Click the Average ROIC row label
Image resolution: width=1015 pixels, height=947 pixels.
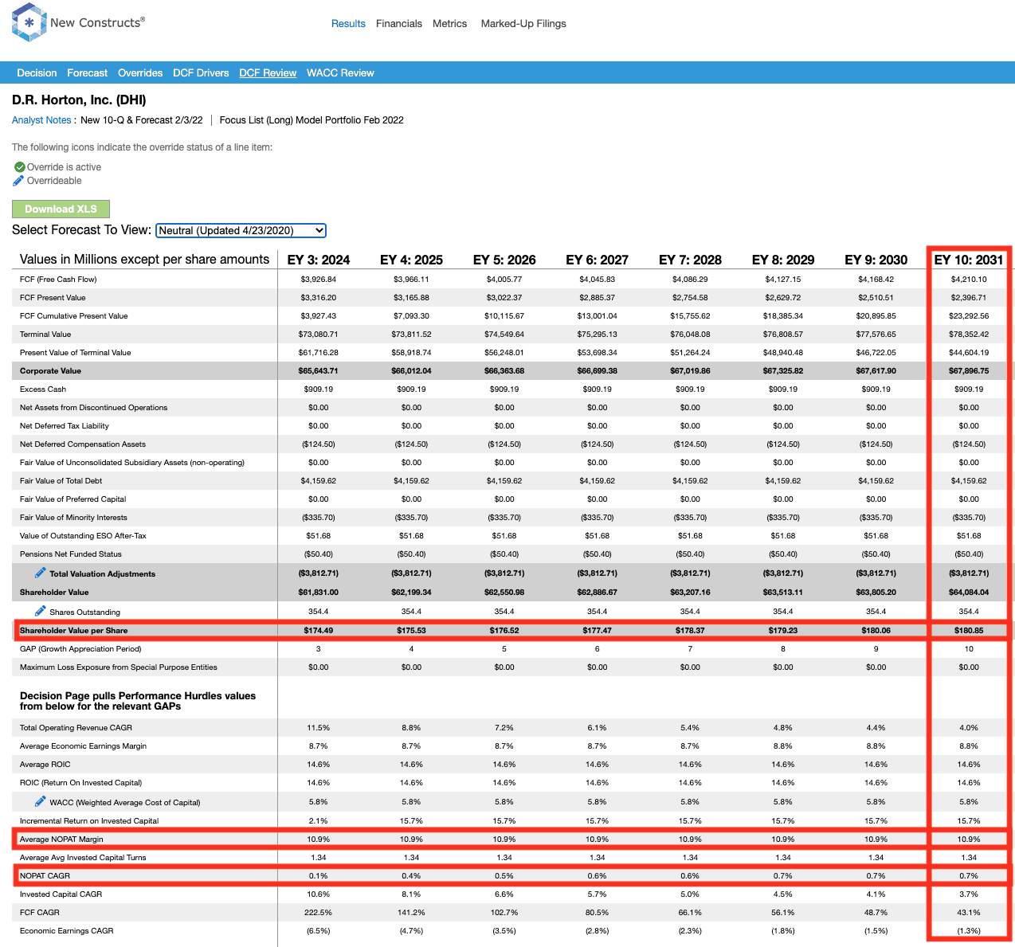(45, 765)
